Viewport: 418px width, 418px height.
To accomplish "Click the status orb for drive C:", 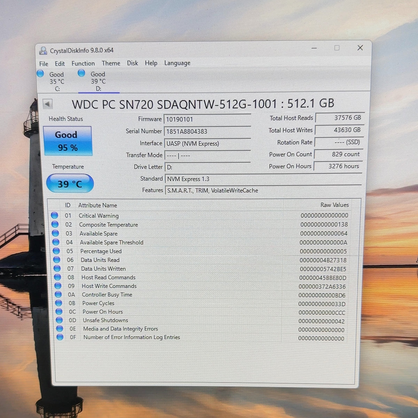I will 40,73.
